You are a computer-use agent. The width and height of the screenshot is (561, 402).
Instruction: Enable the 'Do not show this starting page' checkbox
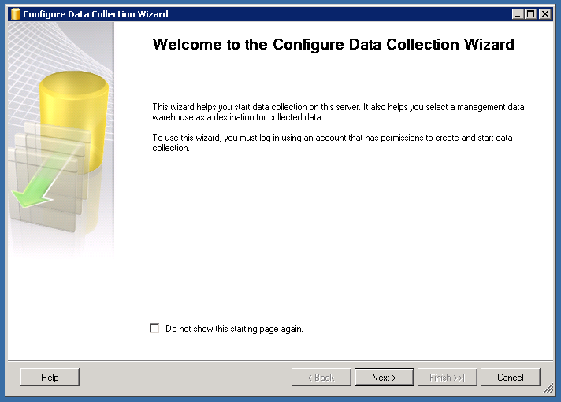[x=154, y=329]
